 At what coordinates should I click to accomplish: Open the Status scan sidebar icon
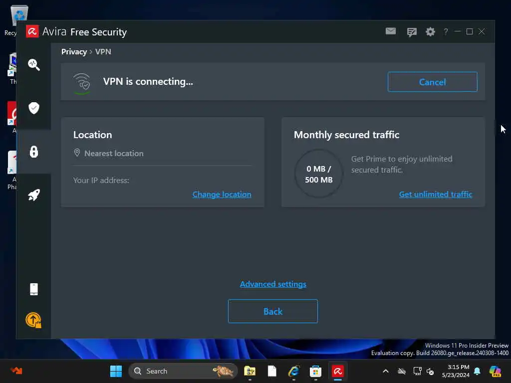(34, 64)
